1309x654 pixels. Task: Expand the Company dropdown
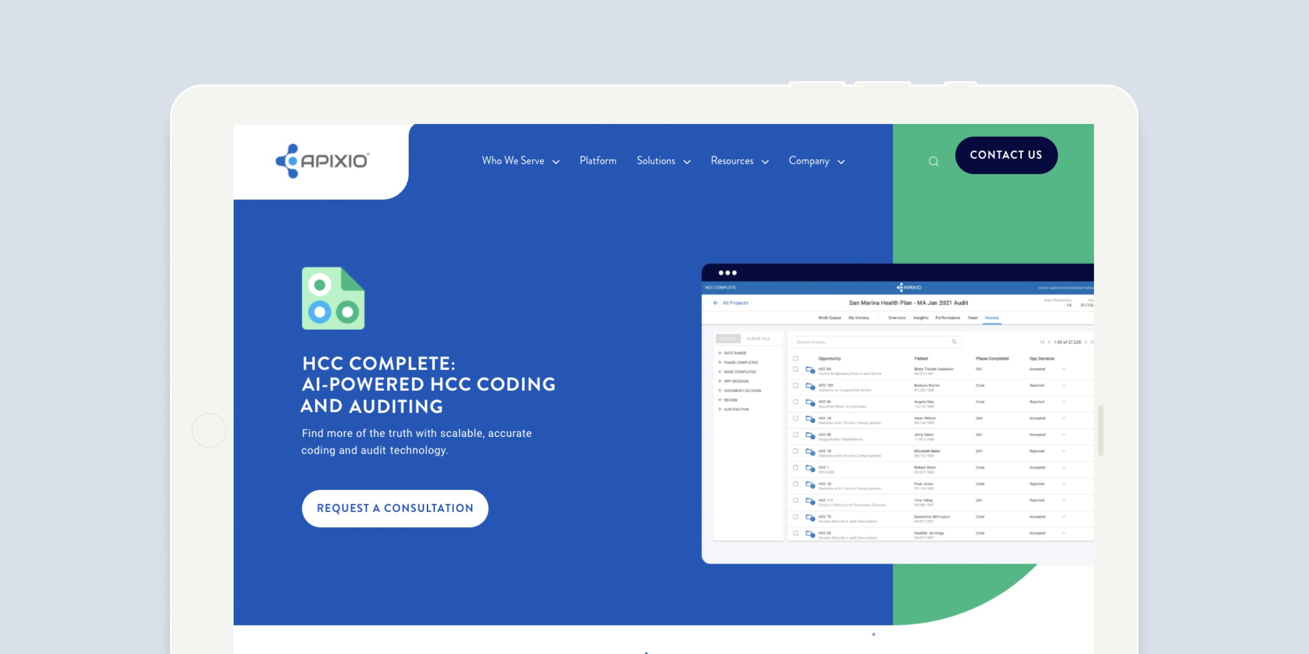click(x=817, y=161)
